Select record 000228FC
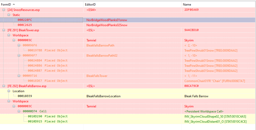 point(25,20)
